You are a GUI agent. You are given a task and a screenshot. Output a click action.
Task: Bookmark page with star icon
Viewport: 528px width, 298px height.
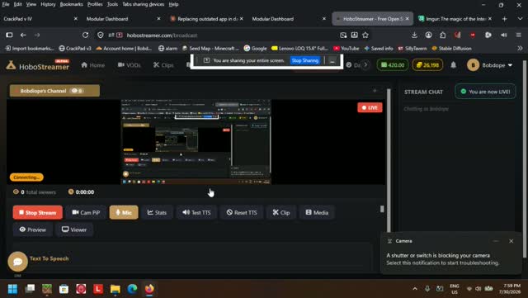[x=365, y=35]
